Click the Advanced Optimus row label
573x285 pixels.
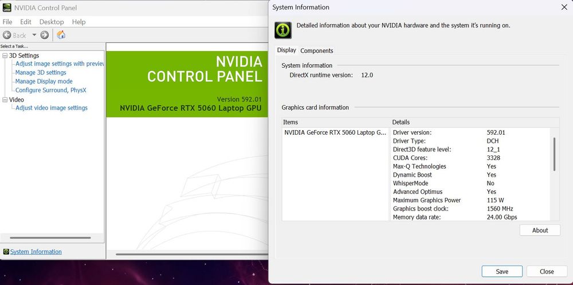tap(418, 192)
